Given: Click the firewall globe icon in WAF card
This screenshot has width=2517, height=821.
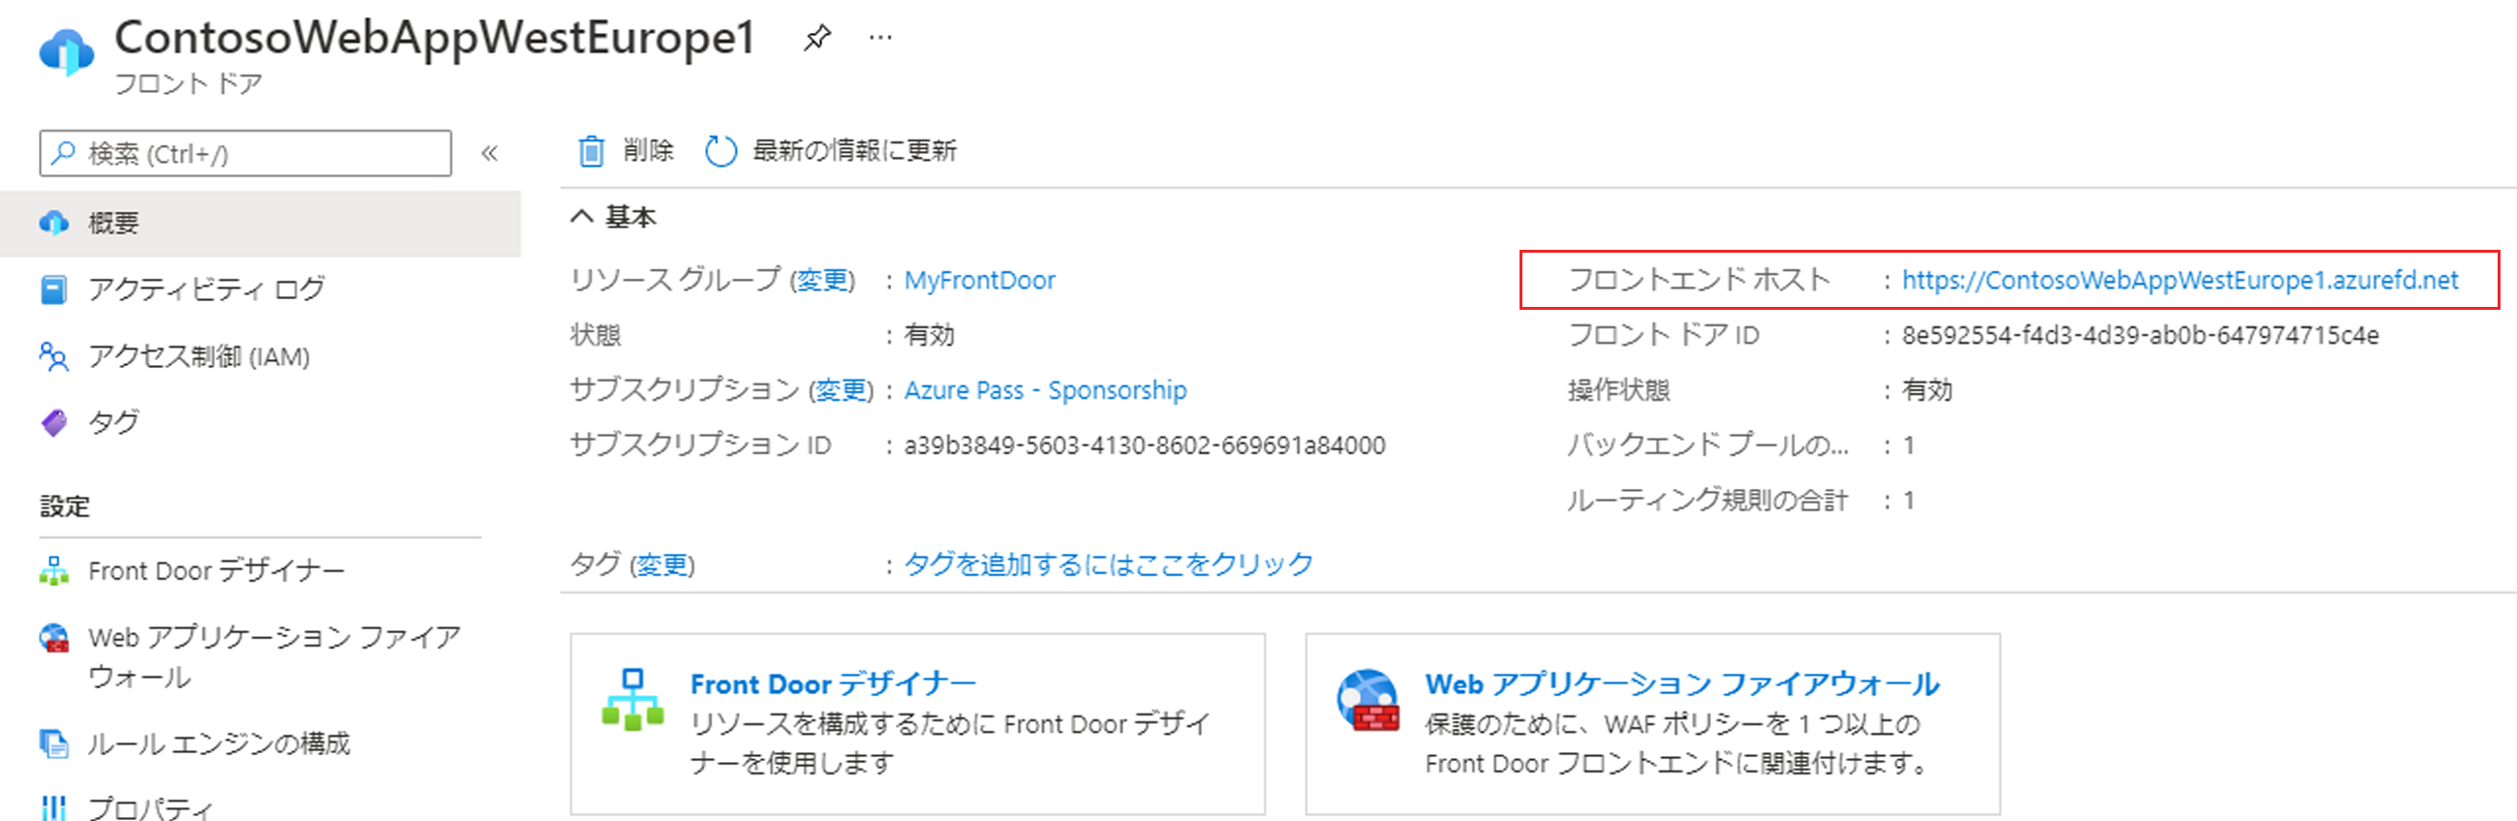Looking at the screenshot, I should (1367, 699).
